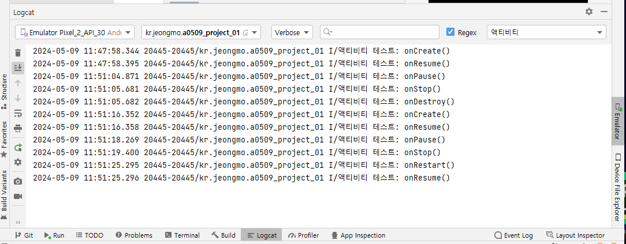
Task: Toggle soft-wrap for logcat output
Action: pyautogui.click(x=17, y=114)
